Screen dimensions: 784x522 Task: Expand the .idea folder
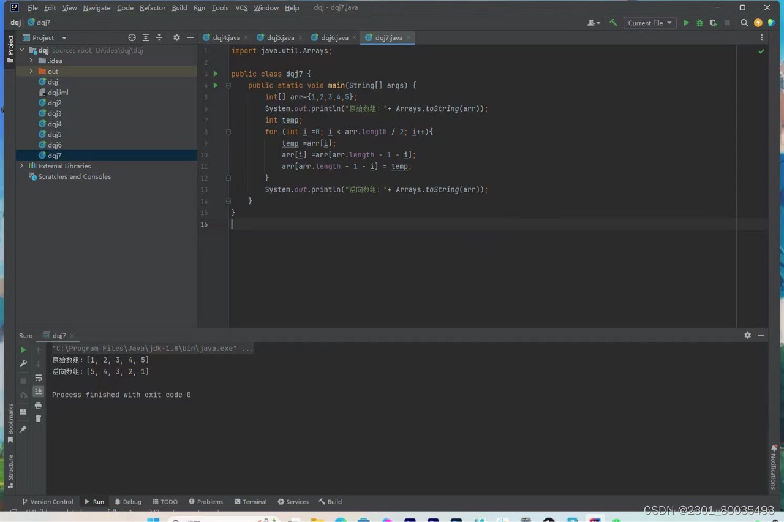31,61
